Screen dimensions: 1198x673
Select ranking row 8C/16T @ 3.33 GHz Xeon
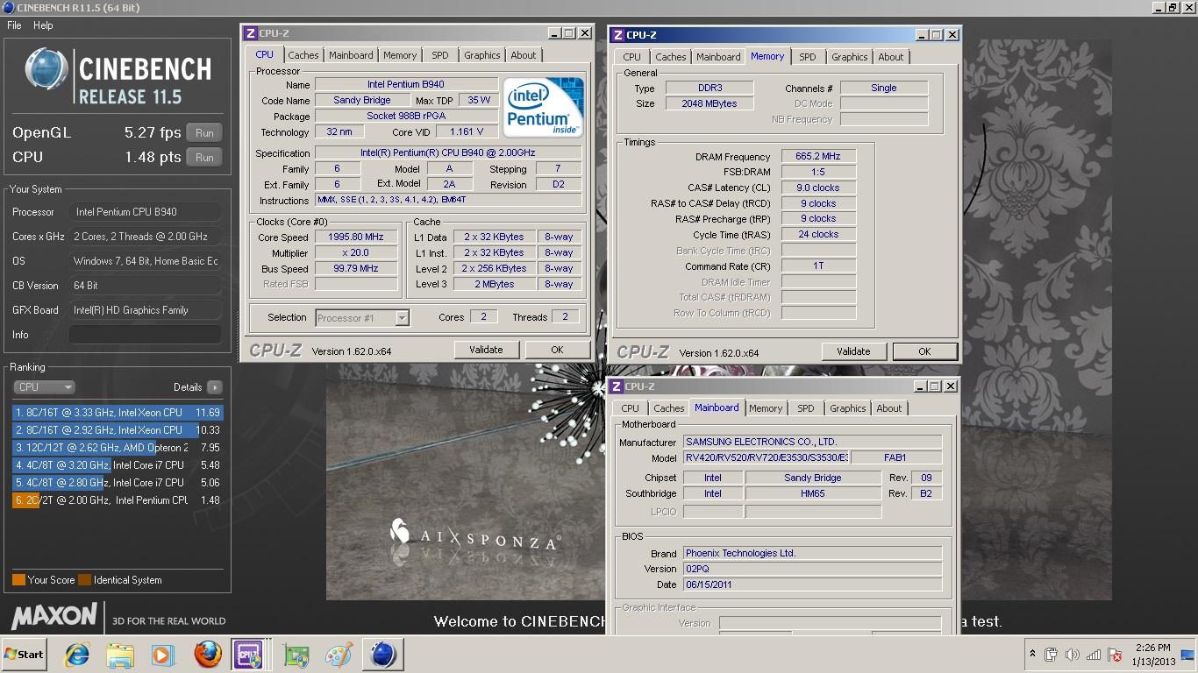(x=118, y=413)
